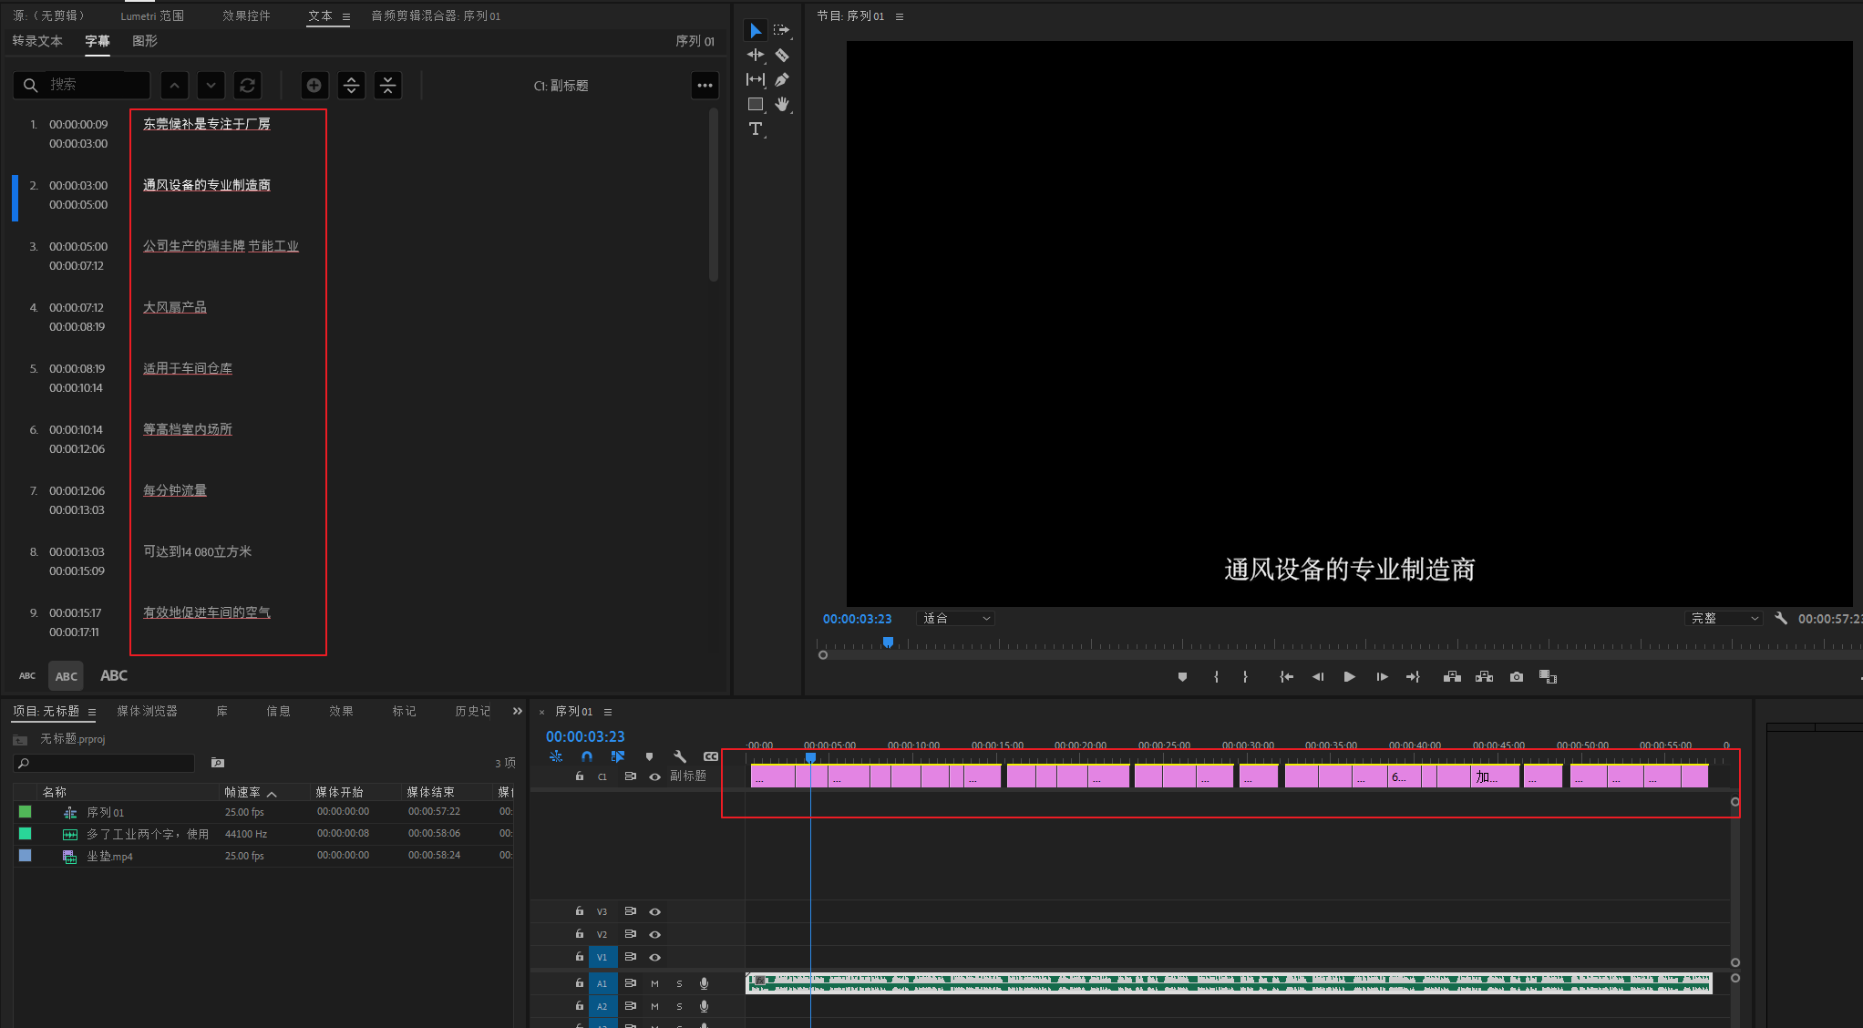Switch to the 转录文本 tab
Screen dimensions: 1863x1028
(37, 41)
